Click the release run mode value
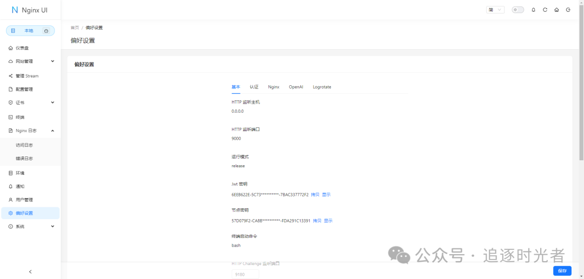 click(x=238, y=166)
